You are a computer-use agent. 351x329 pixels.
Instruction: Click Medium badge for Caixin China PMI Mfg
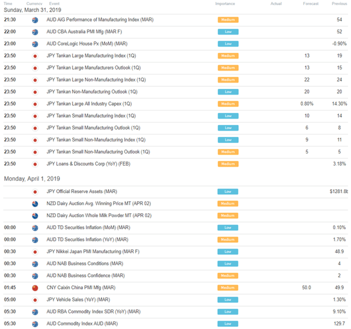click(x=228, y=288)
